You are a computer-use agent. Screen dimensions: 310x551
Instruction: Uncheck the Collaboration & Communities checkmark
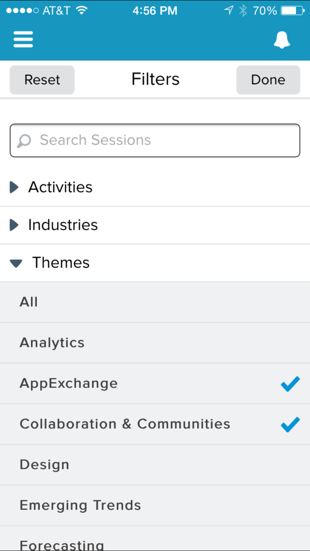coord(290,425)
